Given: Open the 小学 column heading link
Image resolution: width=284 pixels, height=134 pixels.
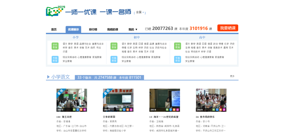Looking at the screenshot, I should 76,37.
